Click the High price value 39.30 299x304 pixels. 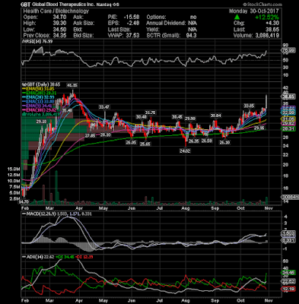click(60, 24)
